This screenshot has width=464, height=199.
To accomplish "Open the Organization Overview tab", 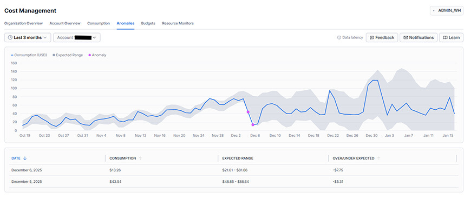I will (x=23, y=23).
